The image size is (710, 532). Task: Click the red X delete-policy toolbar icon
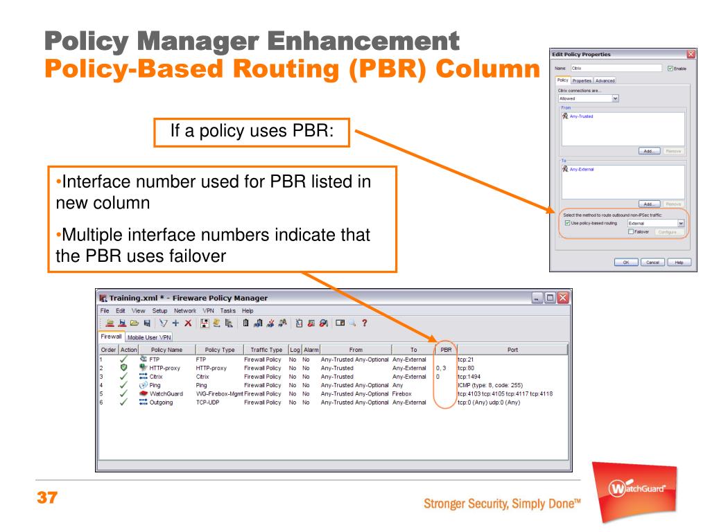pos(188,323)
